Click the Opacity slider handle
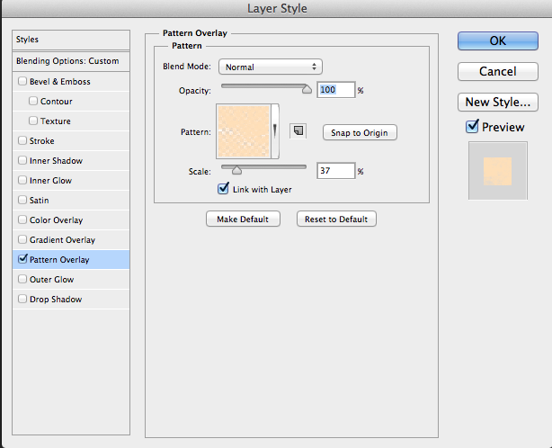The height and width of the screenshot is (448, 552). point(307,89)
